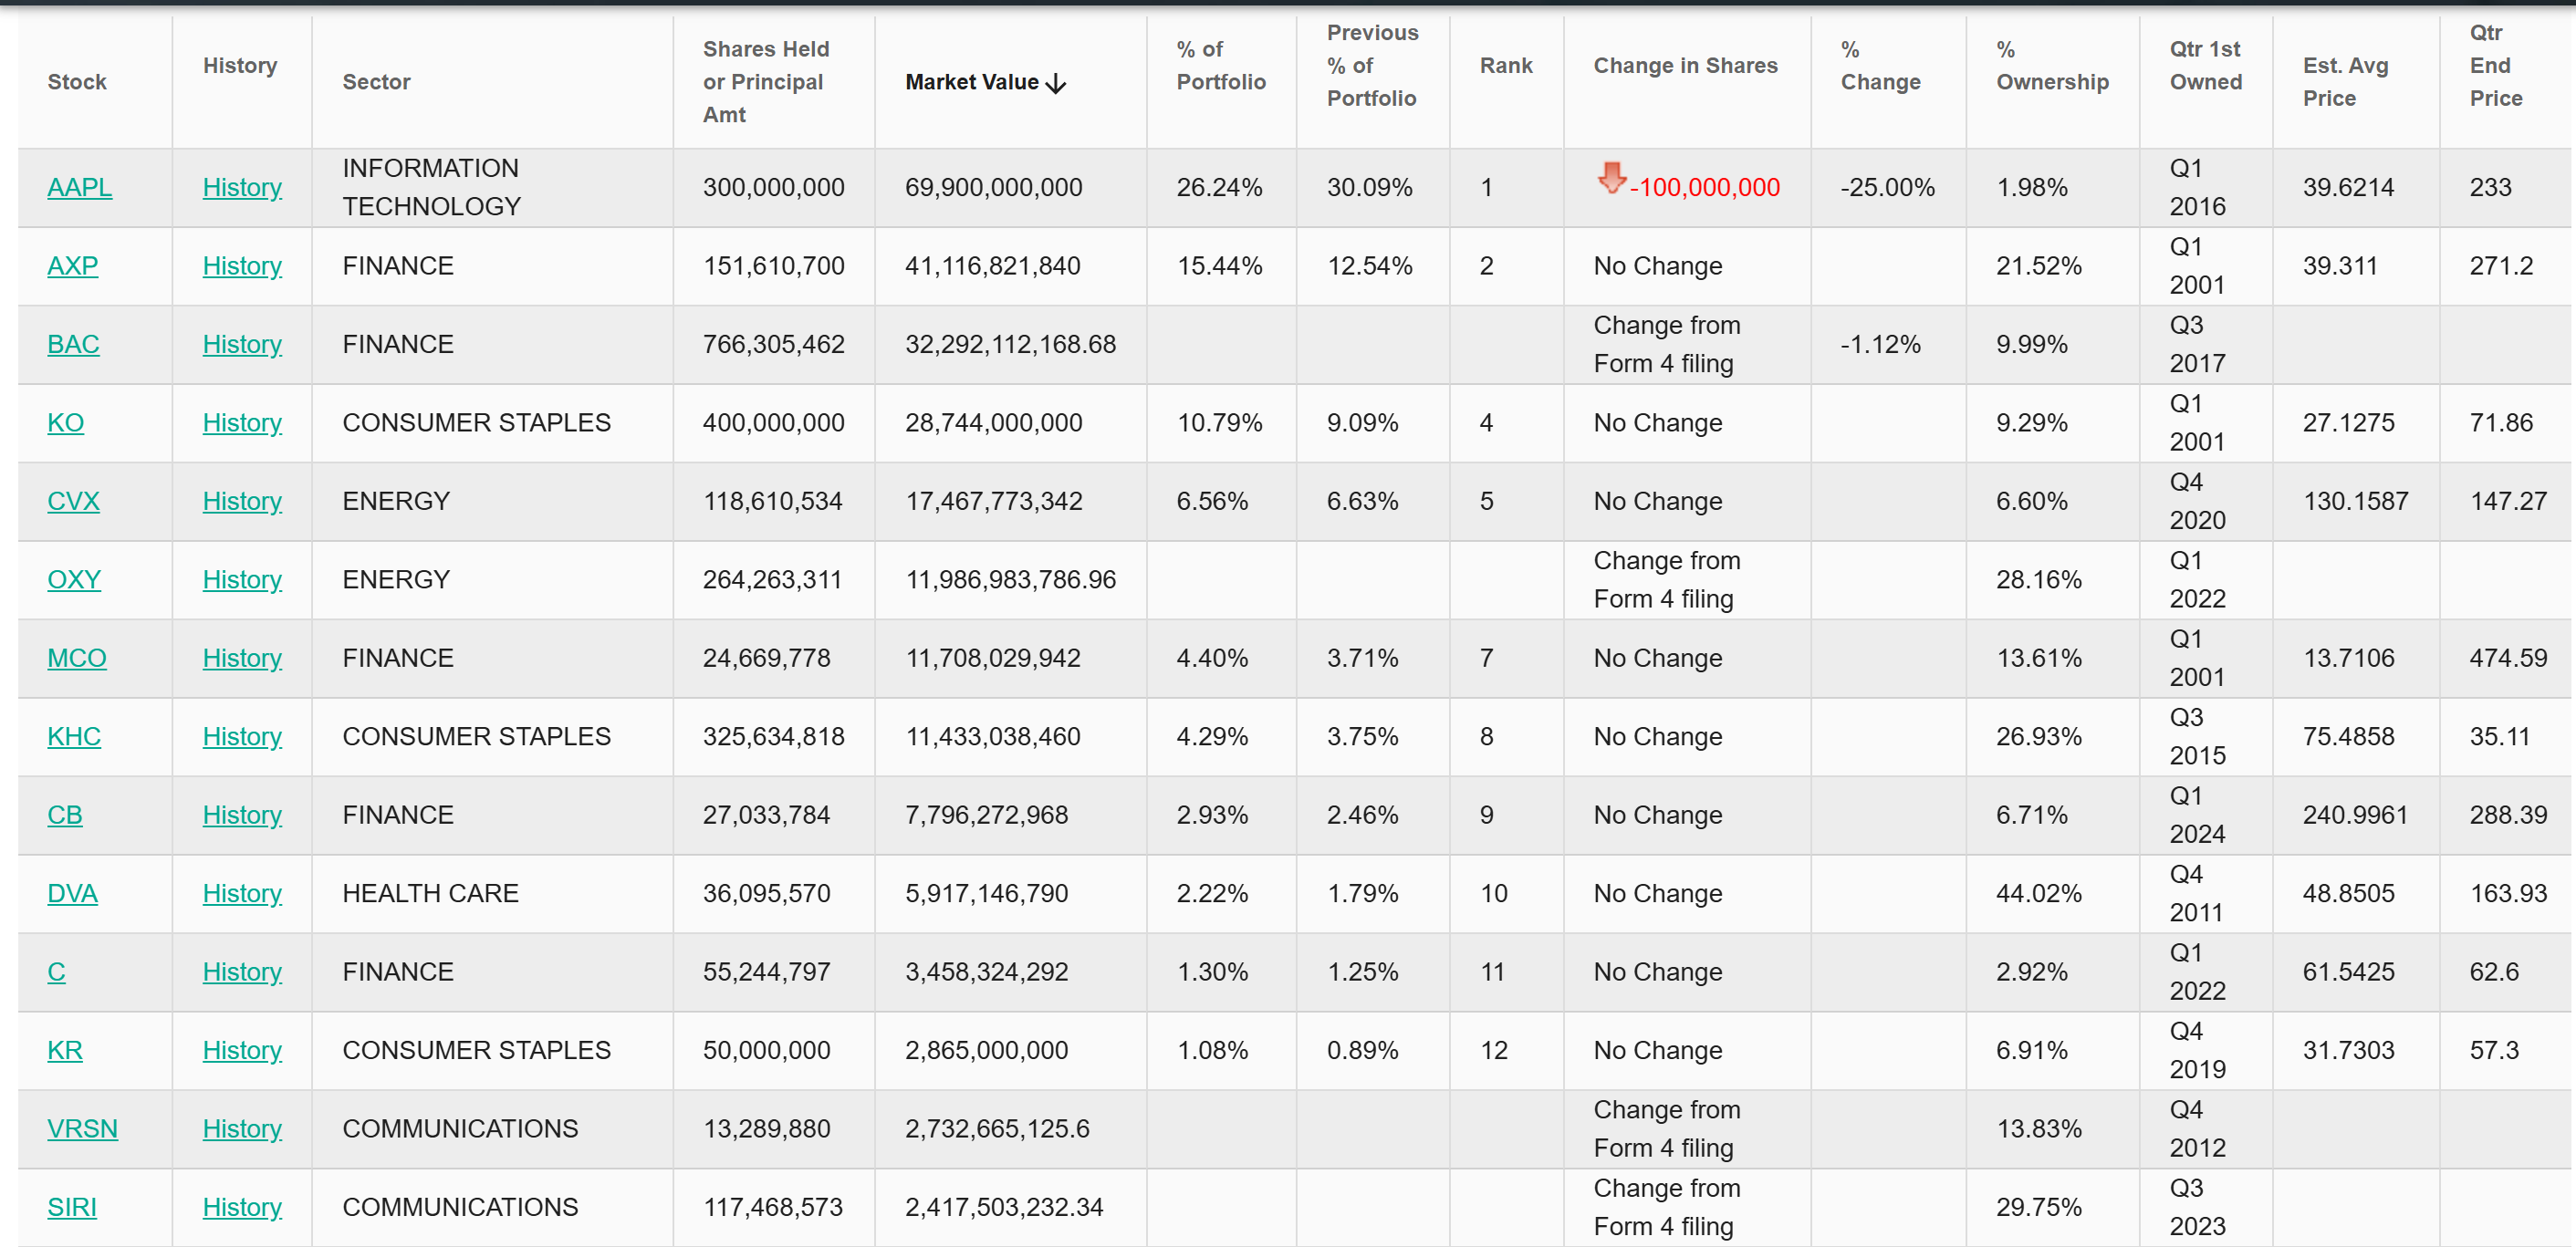Screen dimensions: 2576x1247
Task: Click market value 28,744,000,000 cell
Action: (994, 423)
